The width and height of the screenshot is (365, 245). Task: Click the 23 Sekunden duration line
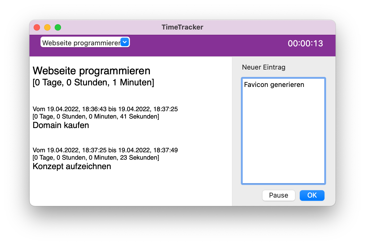96,158
